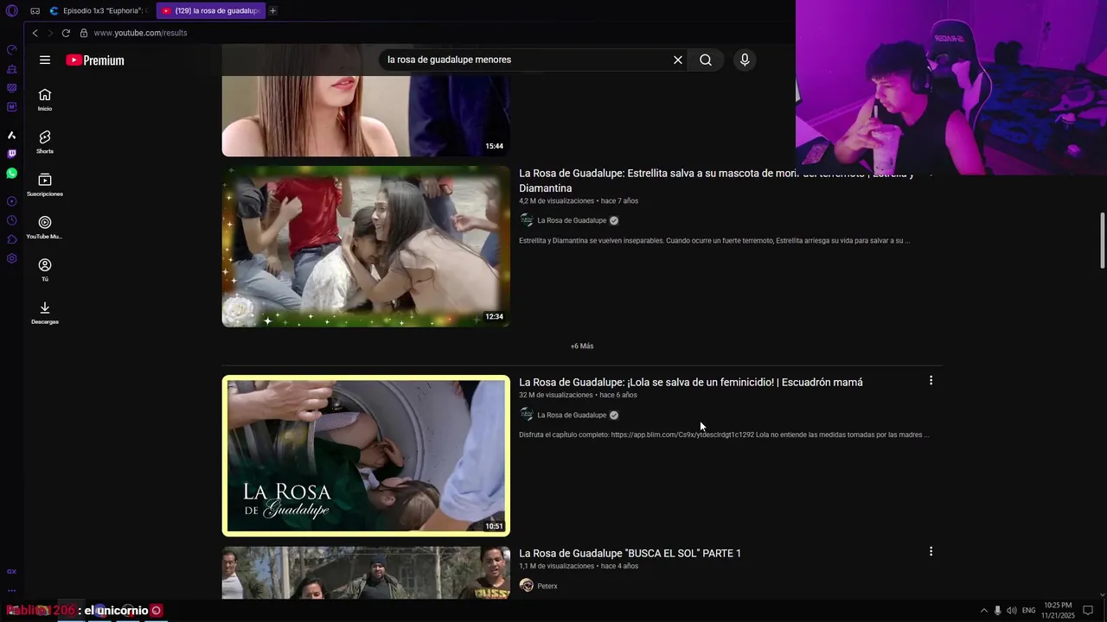
Task: Open the GX Control speedometer sidebar icon
Action: [x=11, y=49]
